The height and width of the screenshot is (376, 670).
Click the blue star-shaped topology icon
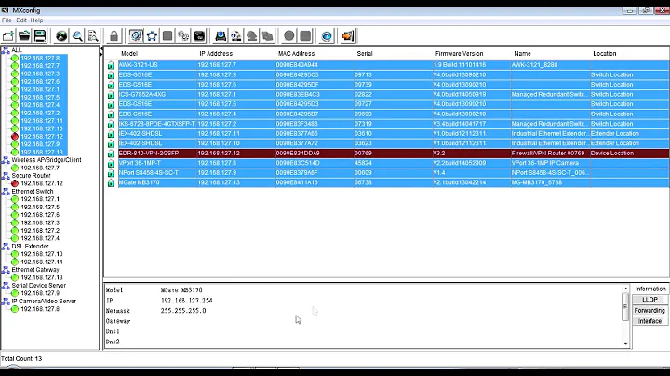coord(152,36)
